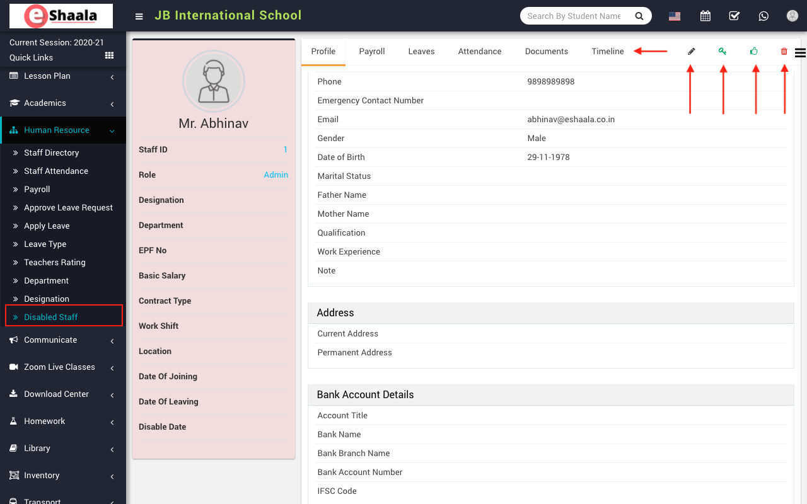Screen dimensions: 807x504
Task: Switch to the Payroll tab
Action: (372, 52)
